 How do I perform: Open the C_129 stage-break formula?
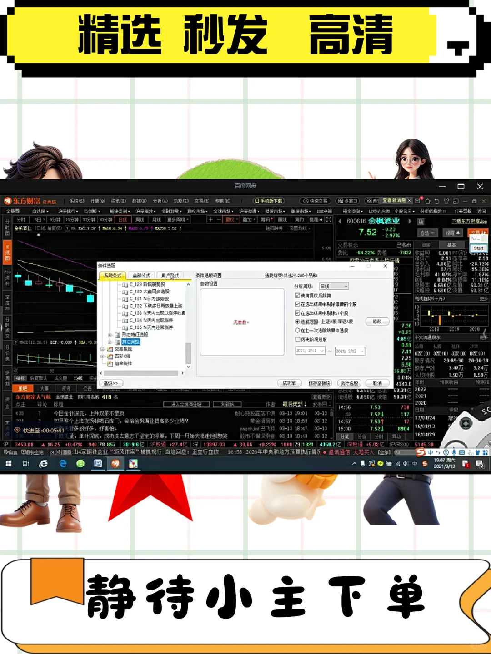tap(147, 284)
